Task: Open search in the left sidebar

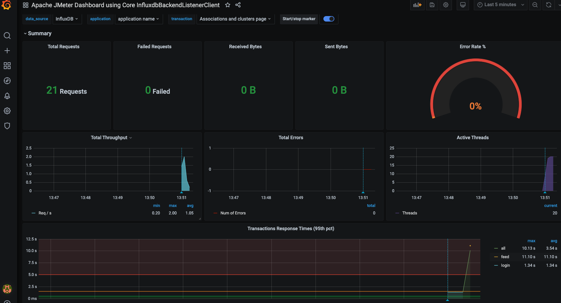Action: 7,36
